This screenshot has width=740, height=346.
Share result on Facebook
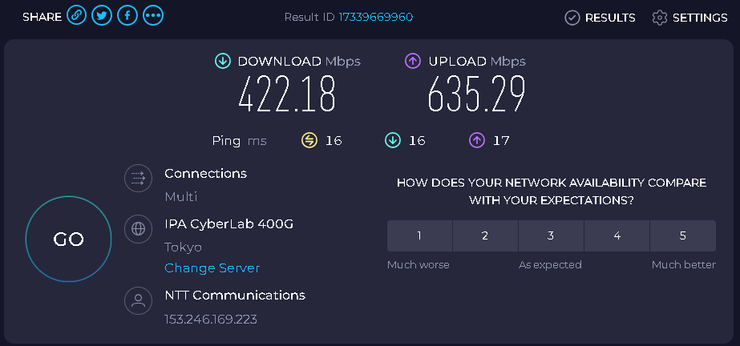[127, 15]
